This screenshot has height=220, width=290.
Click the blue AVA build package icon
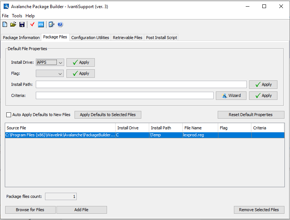click(x=41, y=24)
